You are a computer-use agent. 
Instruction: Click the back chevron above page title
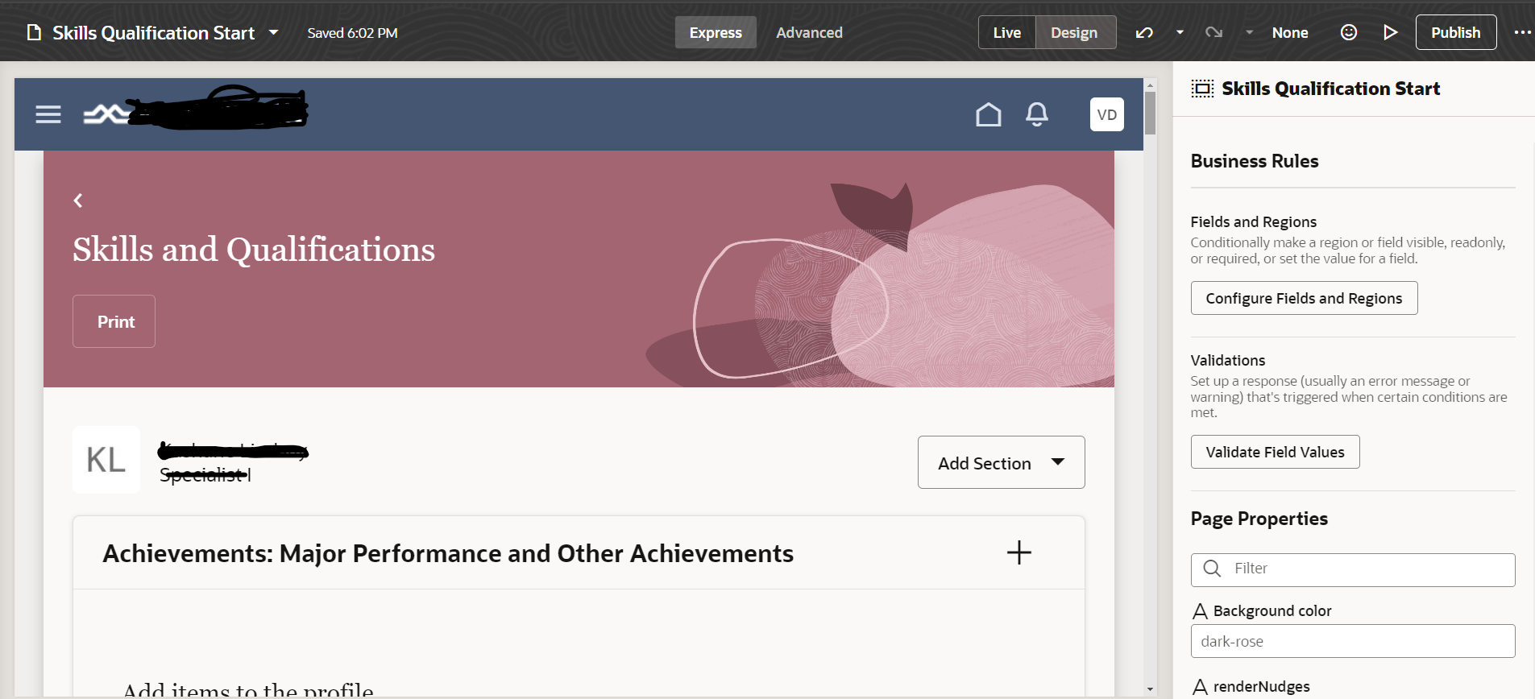tap(78, 201)
